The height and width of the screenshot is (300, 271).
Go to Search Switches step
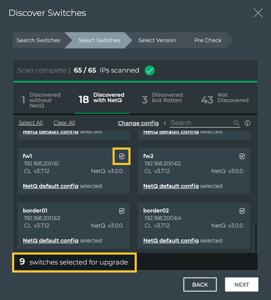(x=38, y=40)
